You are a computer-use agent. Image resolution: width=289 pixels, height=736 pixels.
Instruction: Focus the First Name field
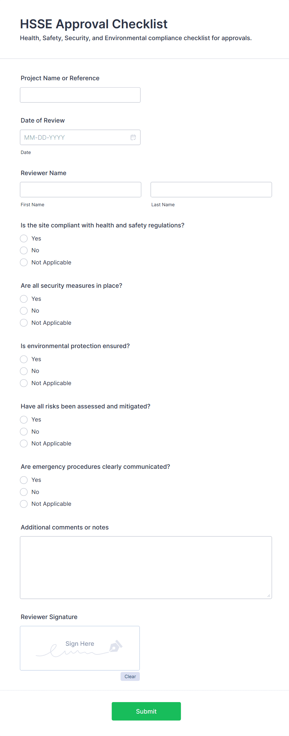(80, 189)
